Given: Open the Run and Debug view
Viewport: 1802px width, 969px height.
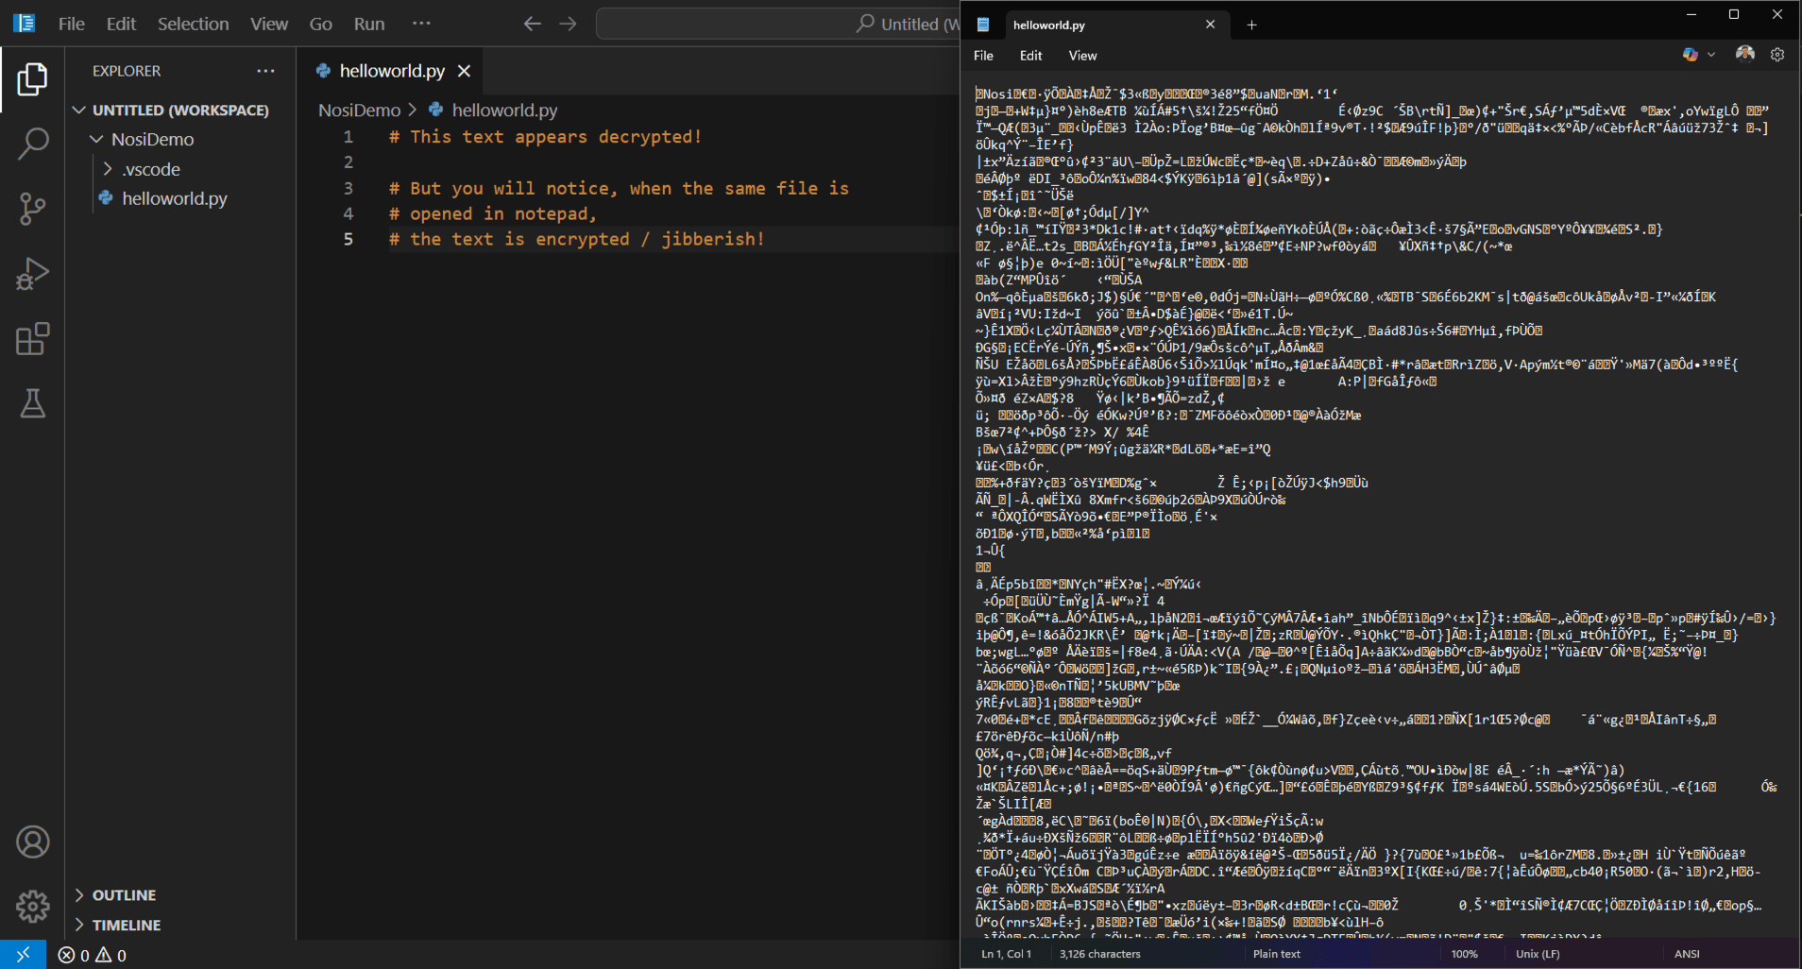Looking at the screenshot, I should [x=32, y=274].
